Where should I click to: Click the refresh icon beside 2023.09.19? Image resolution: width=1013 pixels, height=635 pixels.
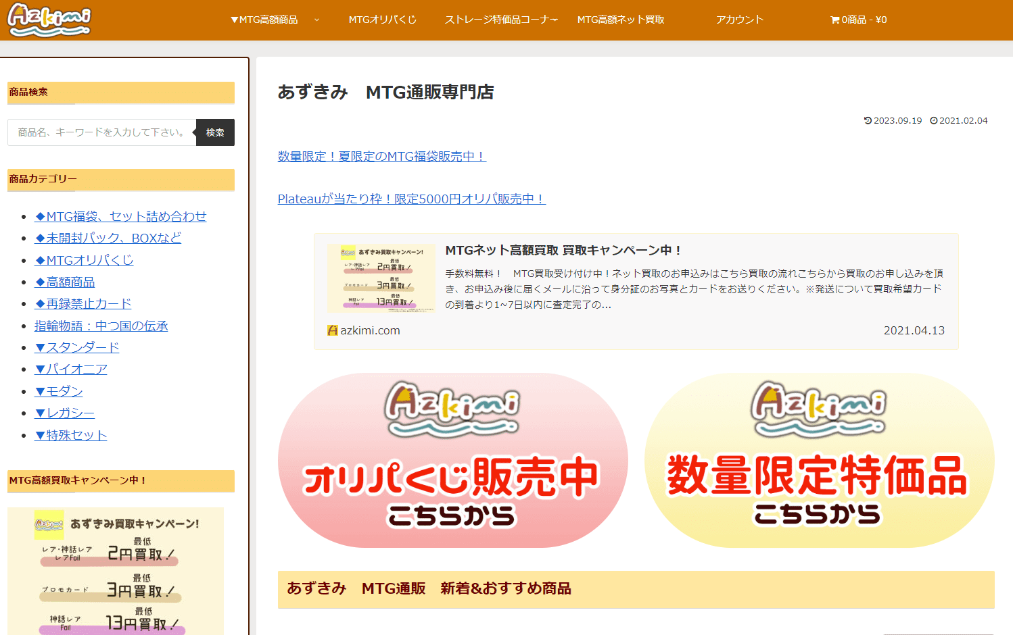click(x=868, y=120)
